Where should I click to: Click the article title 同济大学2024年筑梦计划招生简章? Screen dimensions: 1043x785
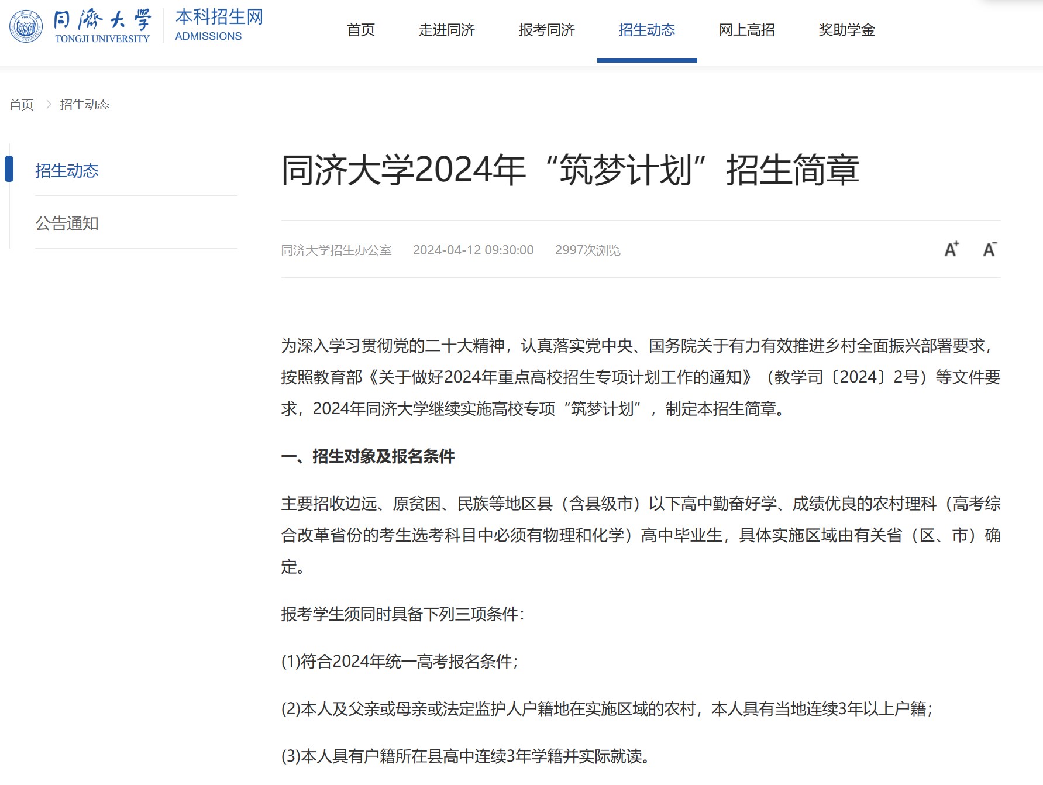(570, 170)
